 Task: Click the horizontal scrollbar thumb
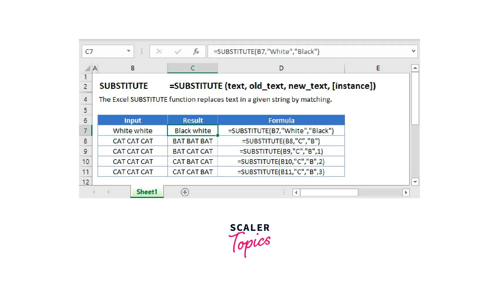329,192
